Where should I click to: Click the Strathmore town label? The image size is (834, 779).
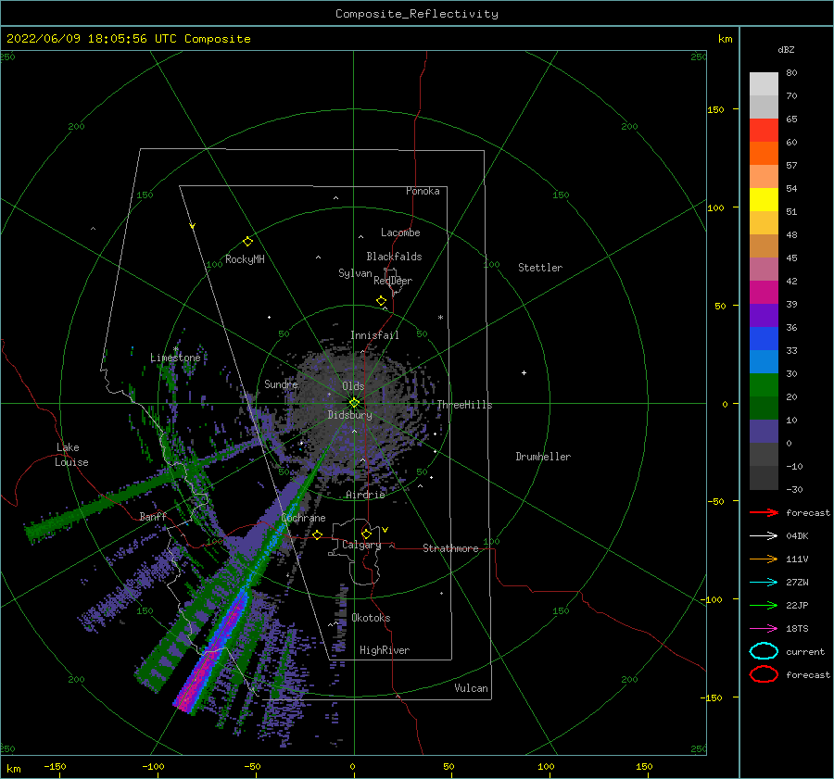point(450,548)
